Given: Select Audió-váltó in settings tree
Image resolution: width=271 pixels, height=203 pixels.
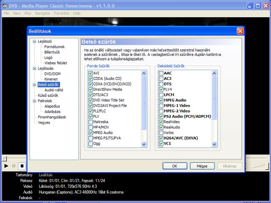Looking at the screenshot, I should click(x=54, y=90).
